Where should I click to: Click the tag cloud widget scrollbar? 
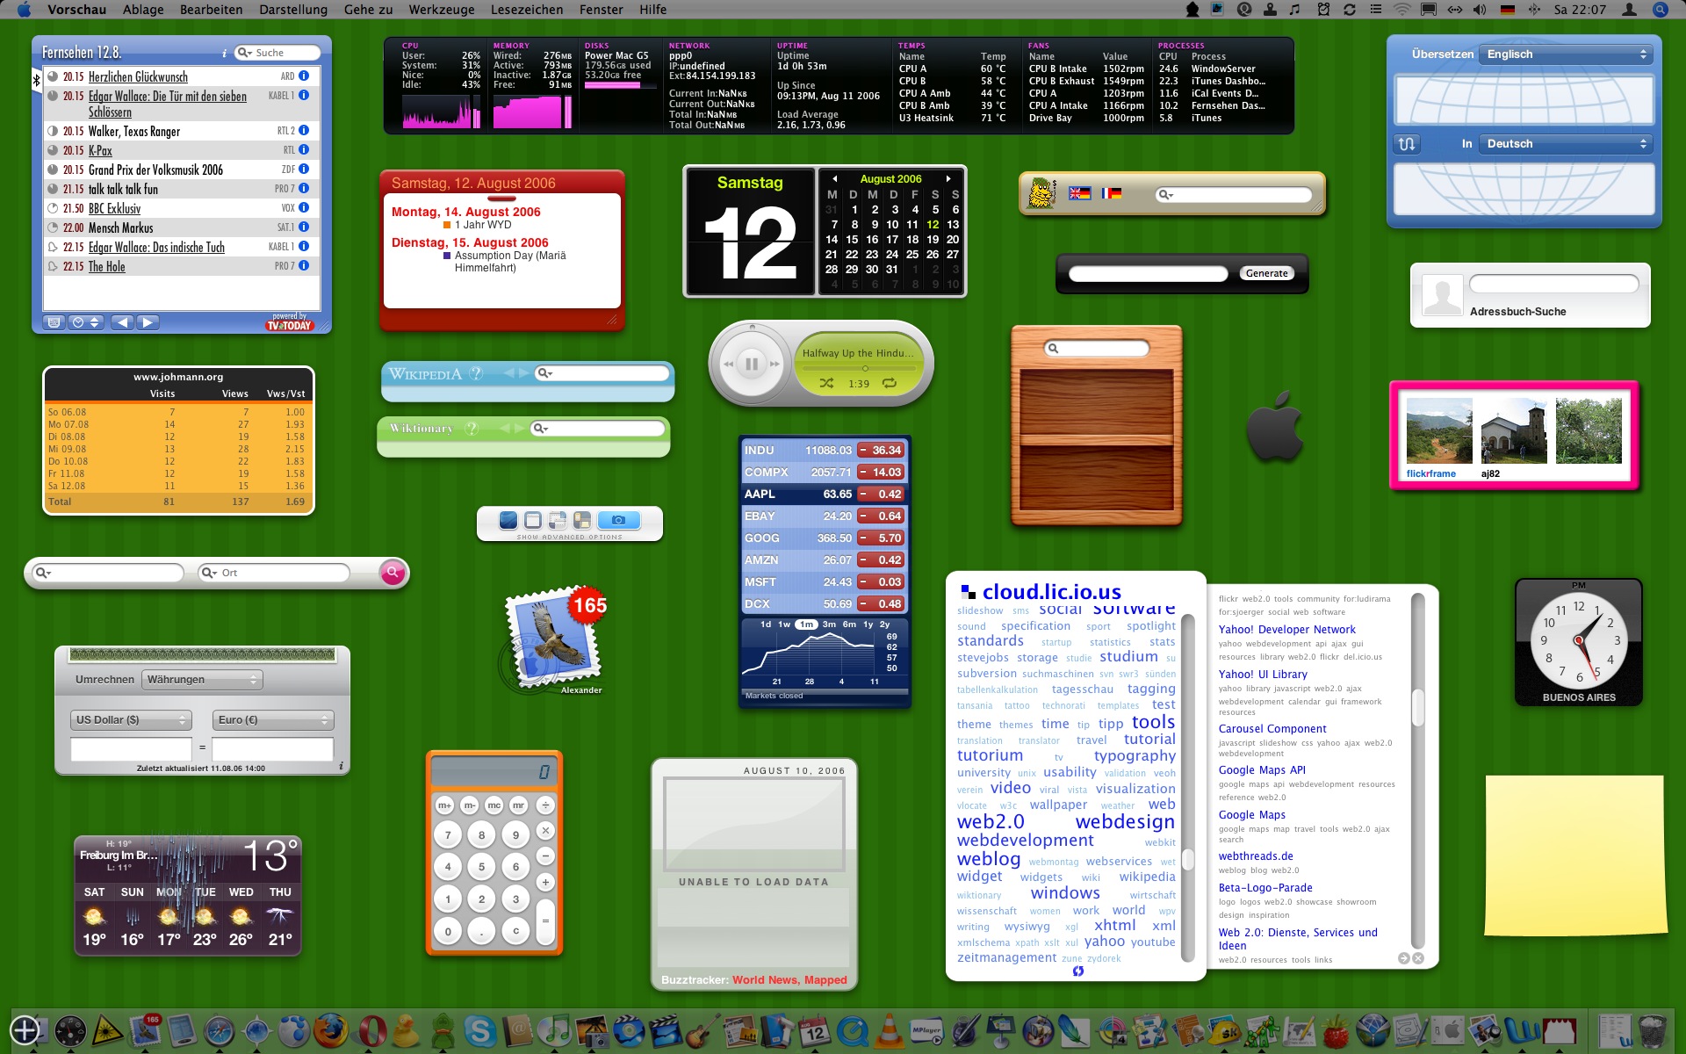point(1188,786)
